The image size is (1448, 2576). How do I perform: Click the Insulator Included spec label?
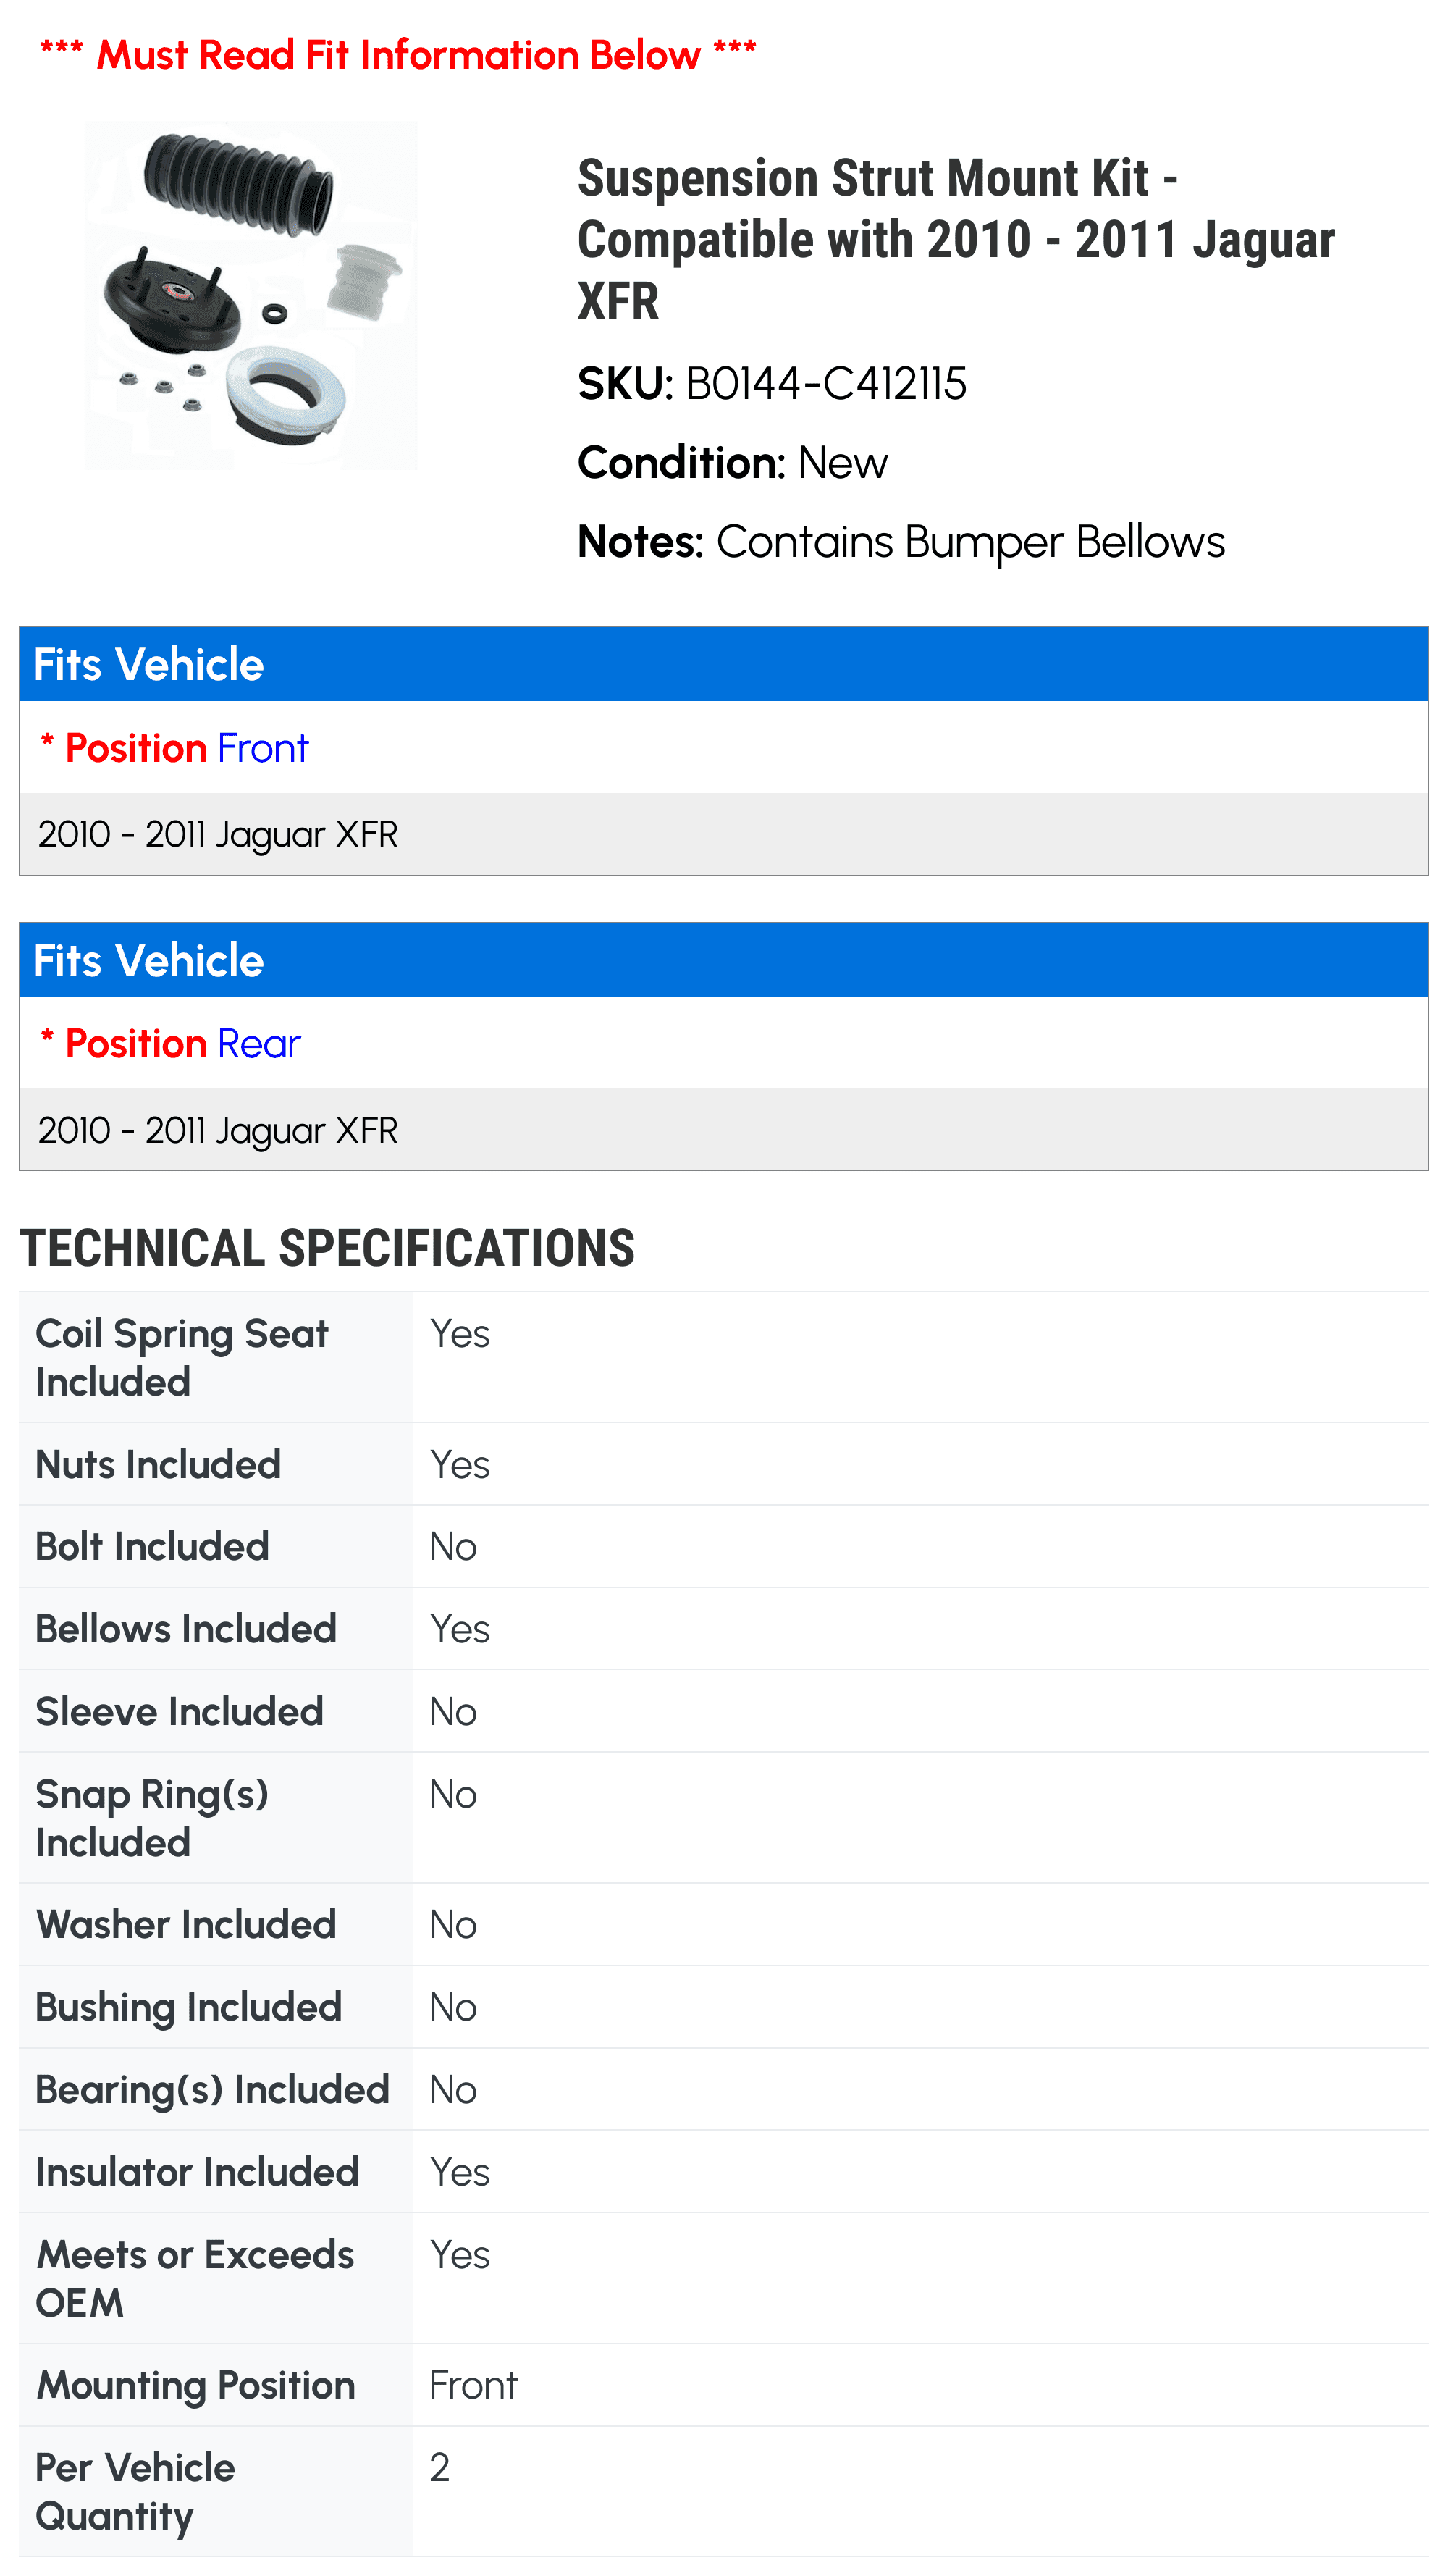(x=197, y=2172)
